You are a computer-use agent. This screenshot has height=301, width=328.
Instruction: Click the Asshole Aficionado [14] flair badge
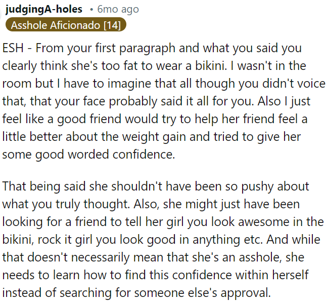(x=65, y=24)
